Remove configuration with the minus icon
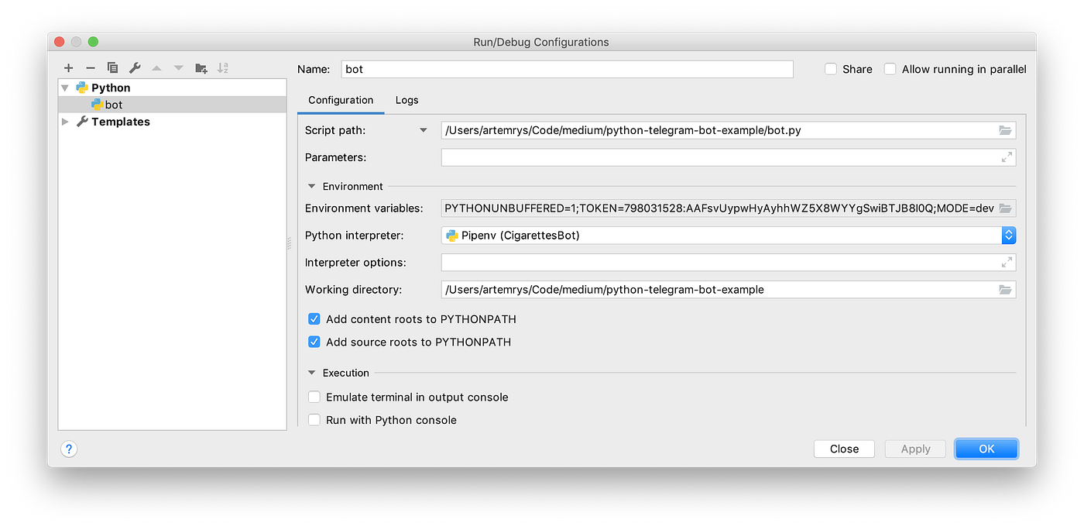This screenshot has width=1084, height=530. tap(91, 68)
